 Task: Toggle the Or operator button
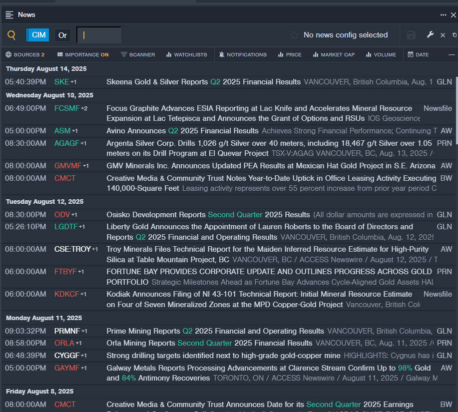tap(62, 35)
